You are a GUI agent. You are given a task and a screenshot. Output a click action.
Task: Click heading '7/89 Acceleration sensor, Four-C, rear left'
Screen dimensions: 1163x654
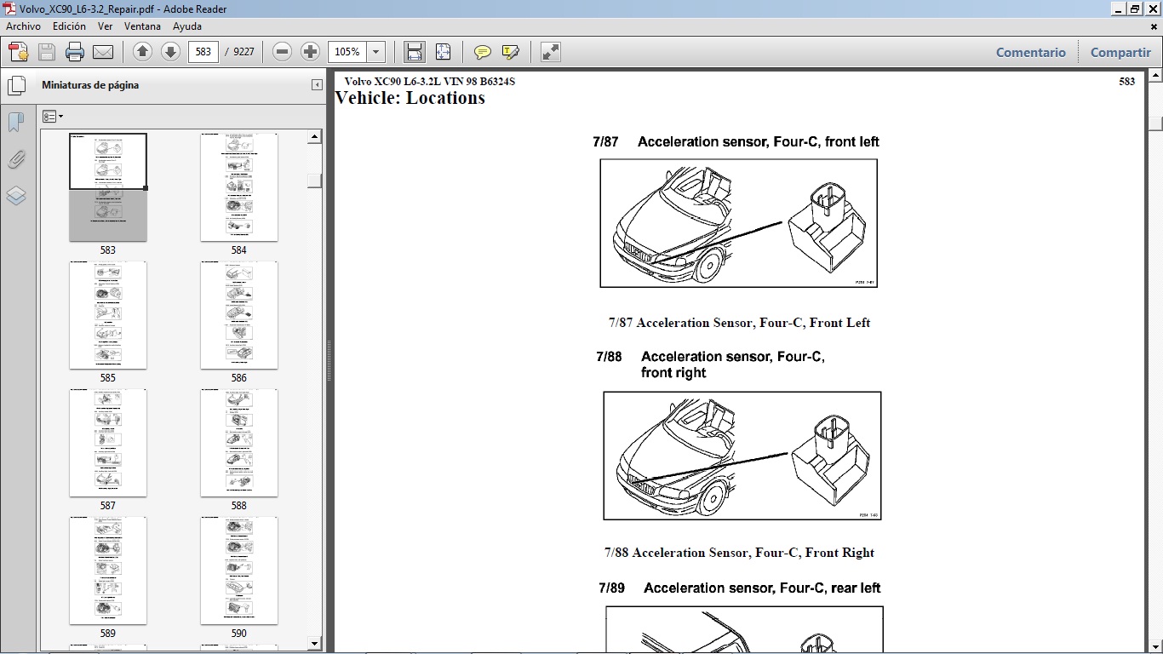click(x=739, y=588)
